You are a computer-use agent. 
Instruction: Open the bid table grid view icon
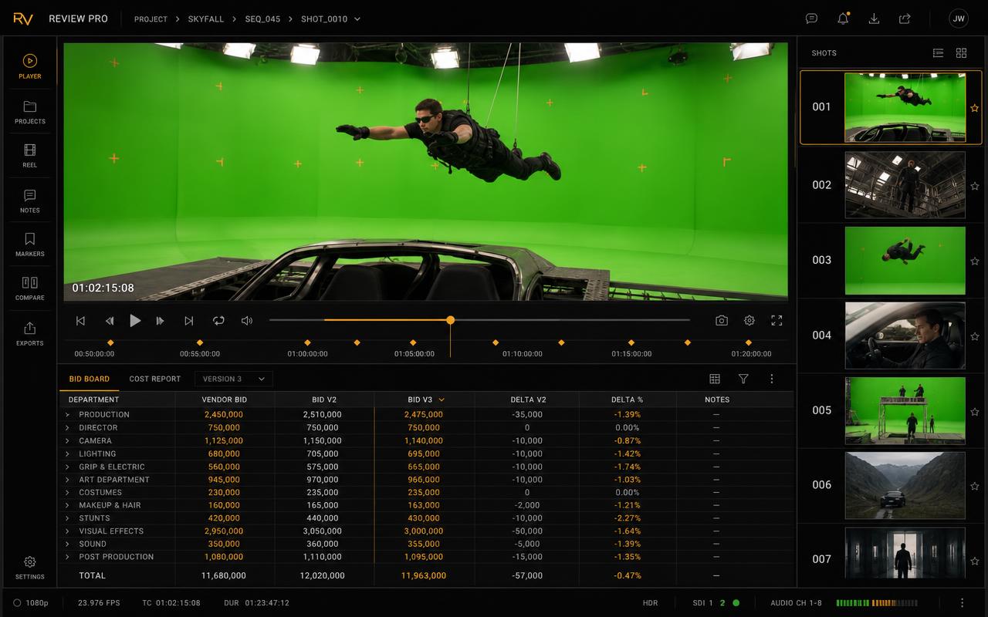click(715, 379)
